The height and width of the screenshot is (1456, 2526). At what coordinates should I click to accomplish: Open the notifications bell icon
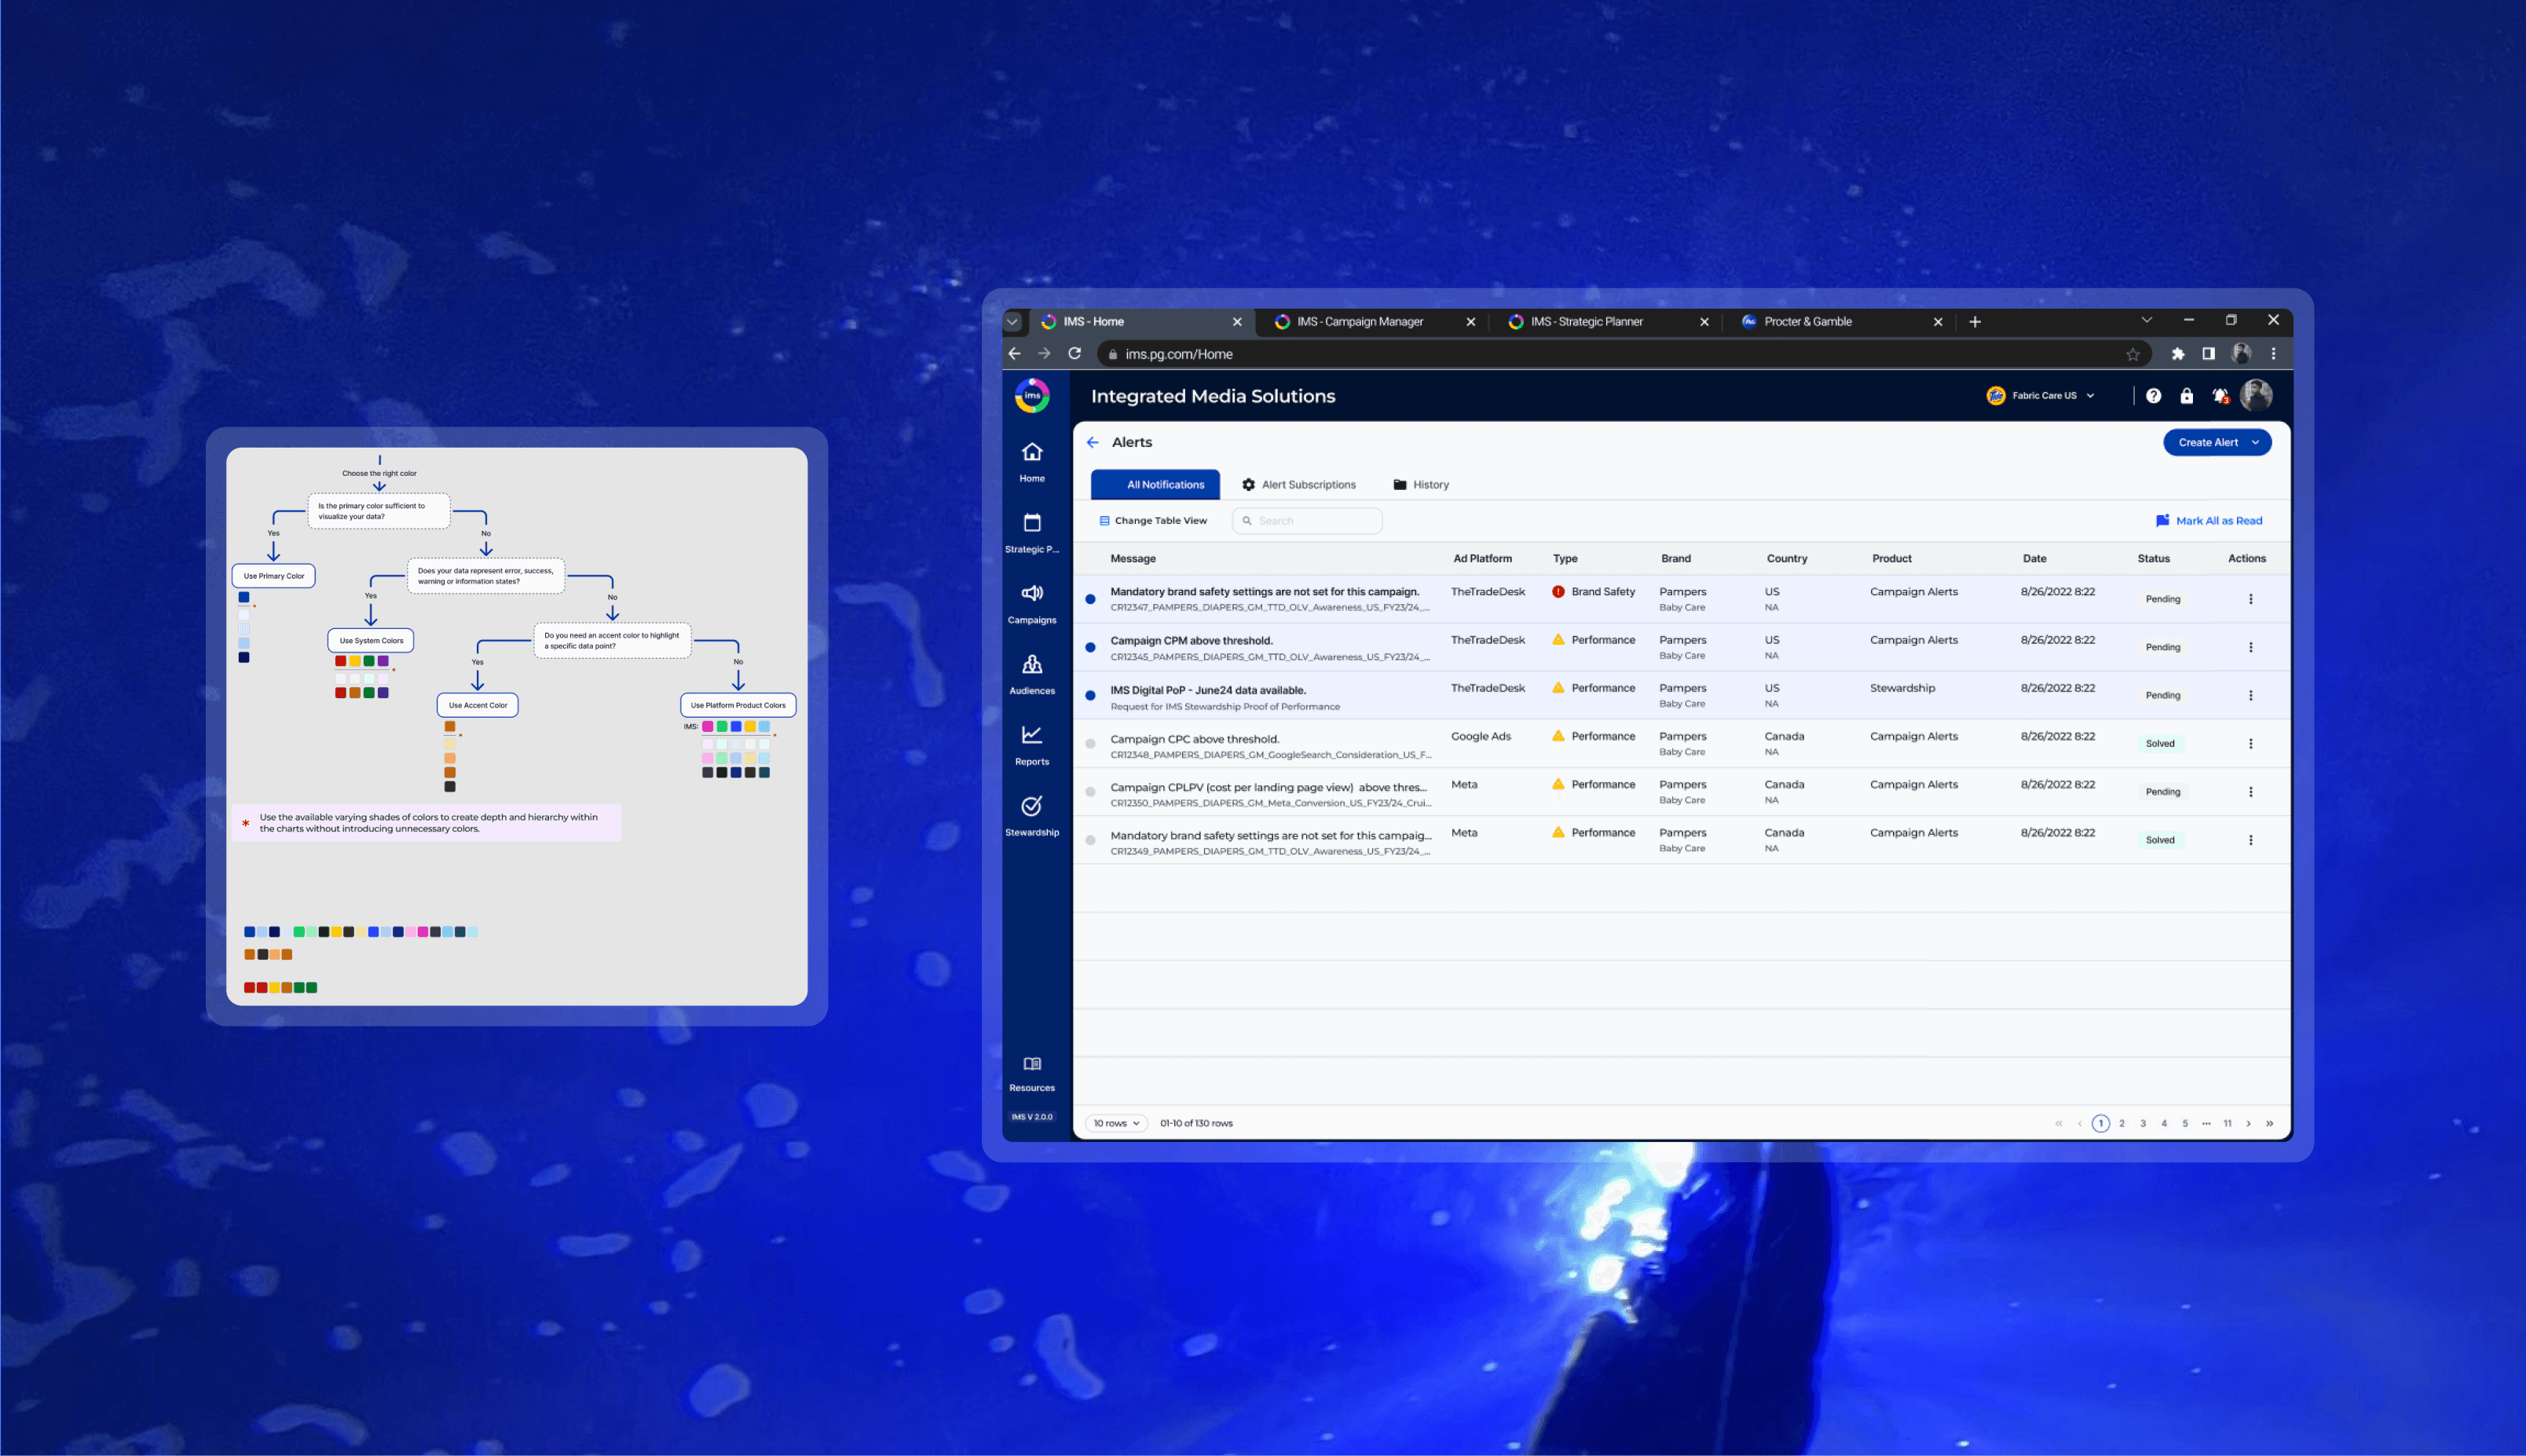[2219, 396]
